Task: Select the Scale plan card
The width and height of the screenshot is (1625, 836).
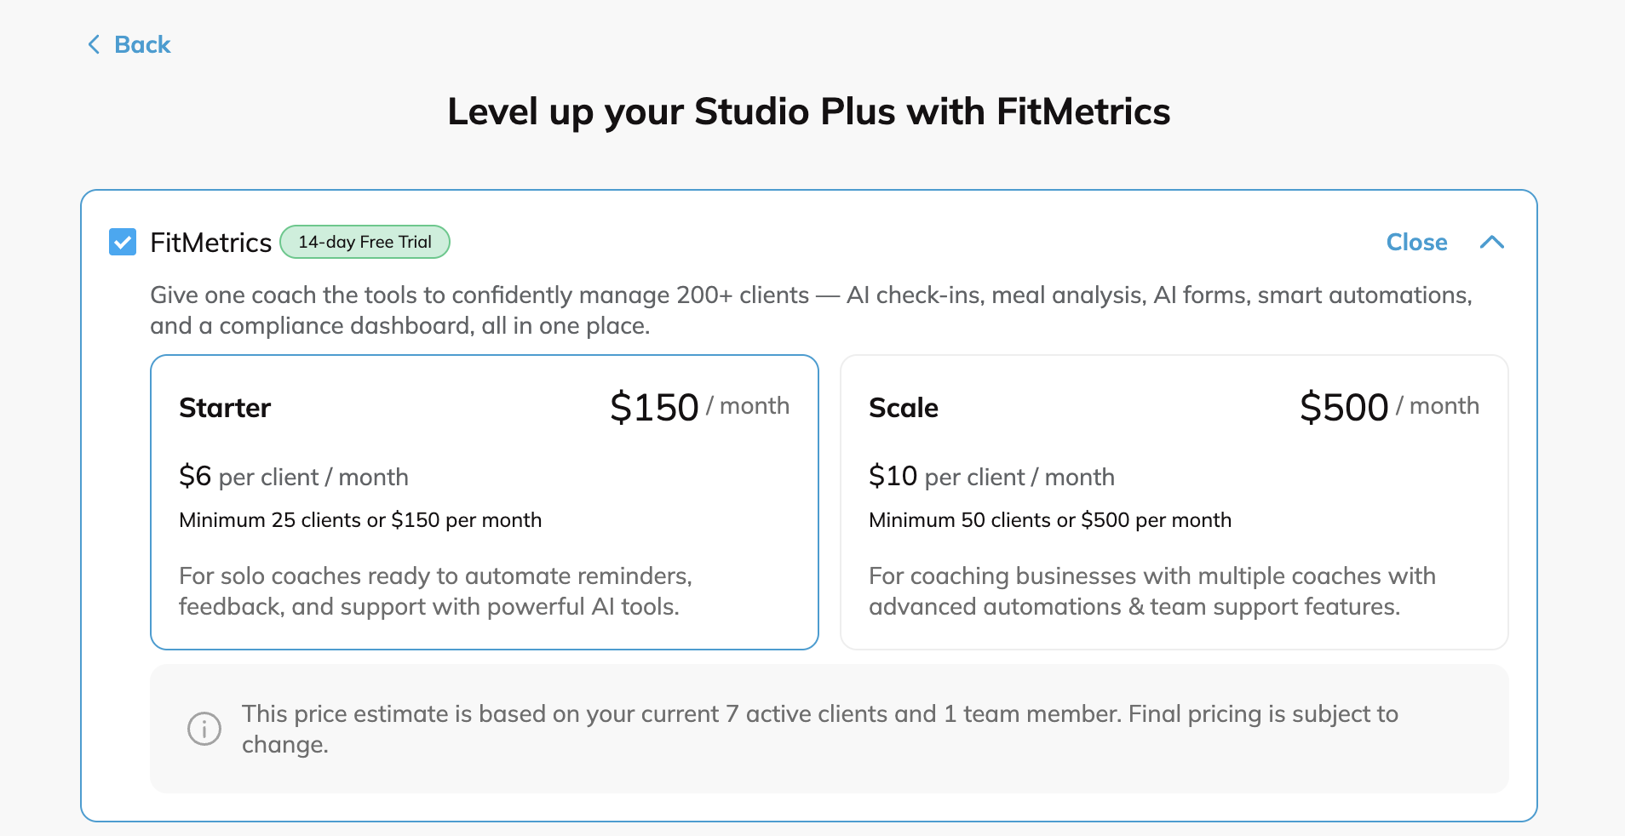Action: point(1174,502)
